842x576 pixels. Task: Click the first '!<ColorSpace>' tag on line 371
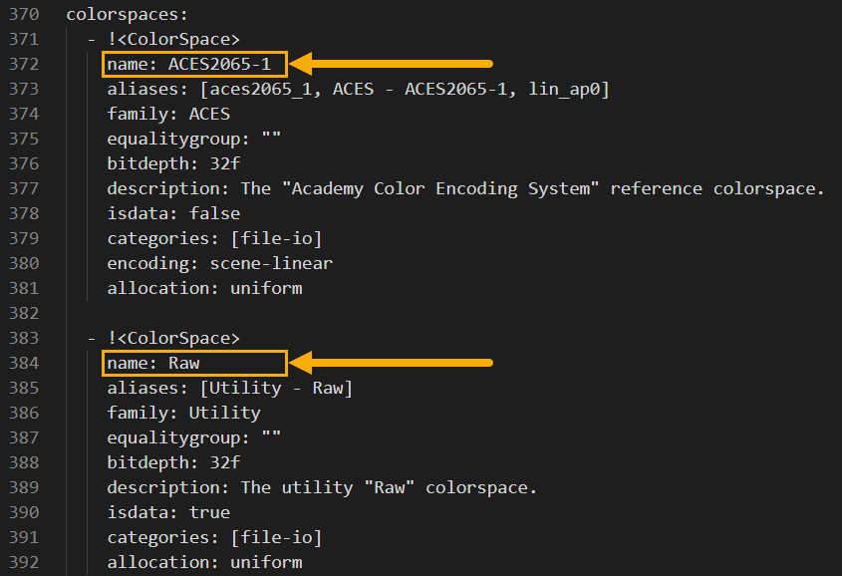coord(173,39)
